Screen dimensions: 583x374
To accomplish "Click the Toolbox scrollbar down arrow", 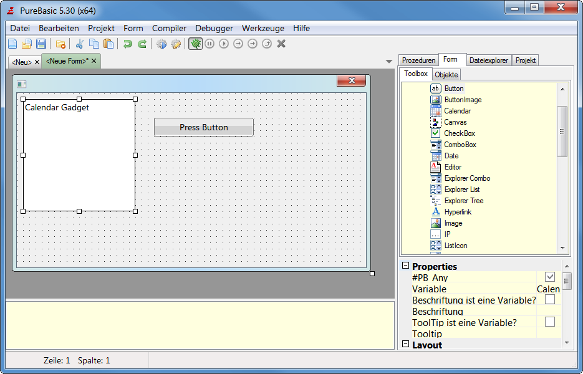I will click(x=562, y=248).
